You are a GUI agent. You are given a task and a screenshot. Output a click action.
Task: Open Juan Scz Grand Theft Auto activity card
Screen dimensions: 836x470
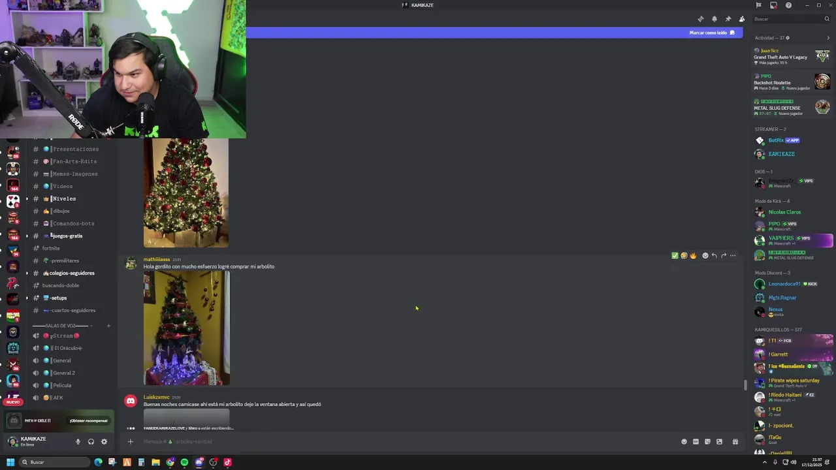(x=792, y=56)
